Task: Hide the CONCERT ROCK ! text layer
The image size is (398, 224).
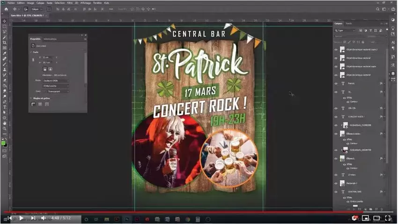Action: click(336, 117)
